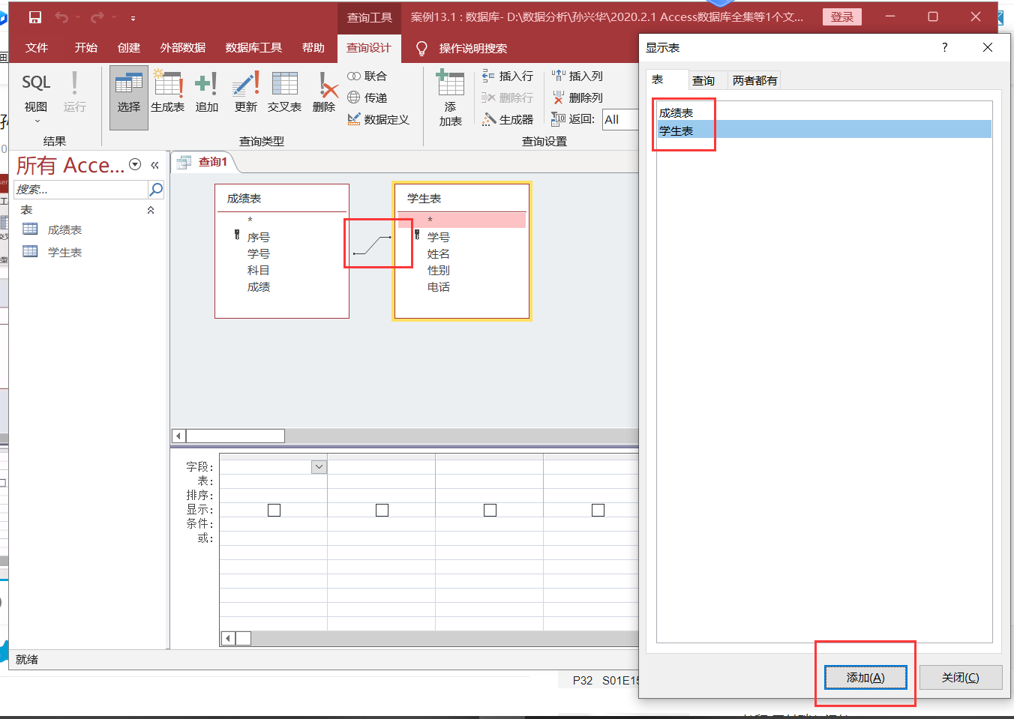Select the 科目 field in 成绩表
Screen dimensions: 1014x719
tap(259, 271)
